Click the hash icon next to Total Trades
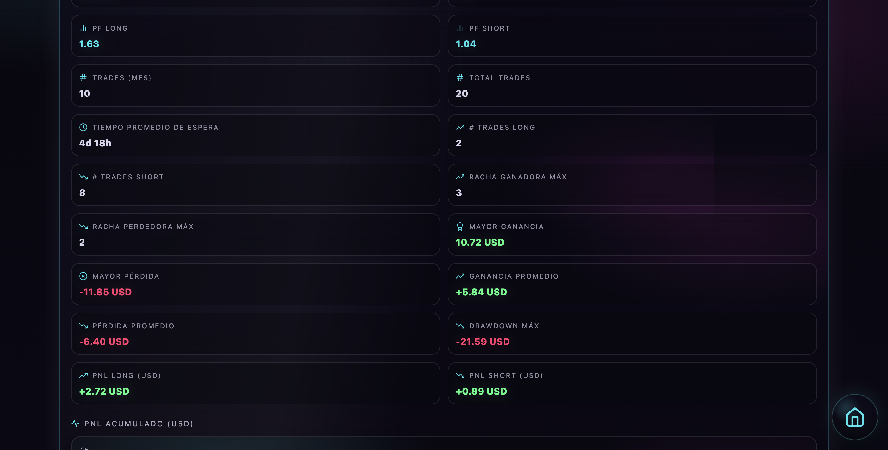Screen dimensions: 888x450 point(460,78)
